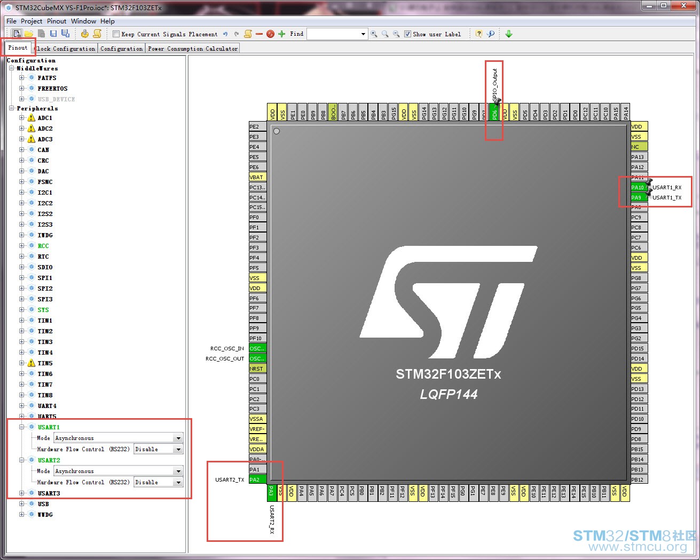Click the warning icon beside ADC3
This screenshot has height=560, width=700.
[32, 139]
